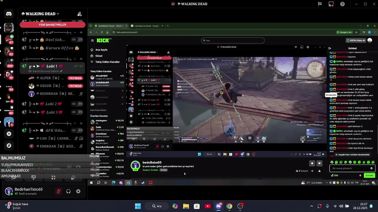Open bedoBaba65 channel in sidebar
This screenshot has height=212, width=378.
[107, 84]
